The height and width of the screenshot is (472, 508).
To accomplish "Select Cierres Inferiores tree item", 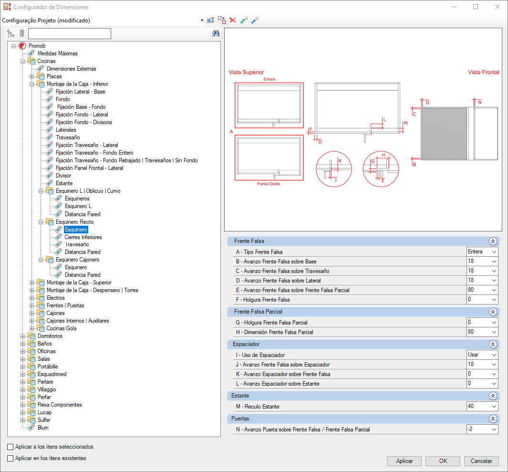I will coord(83,237).
